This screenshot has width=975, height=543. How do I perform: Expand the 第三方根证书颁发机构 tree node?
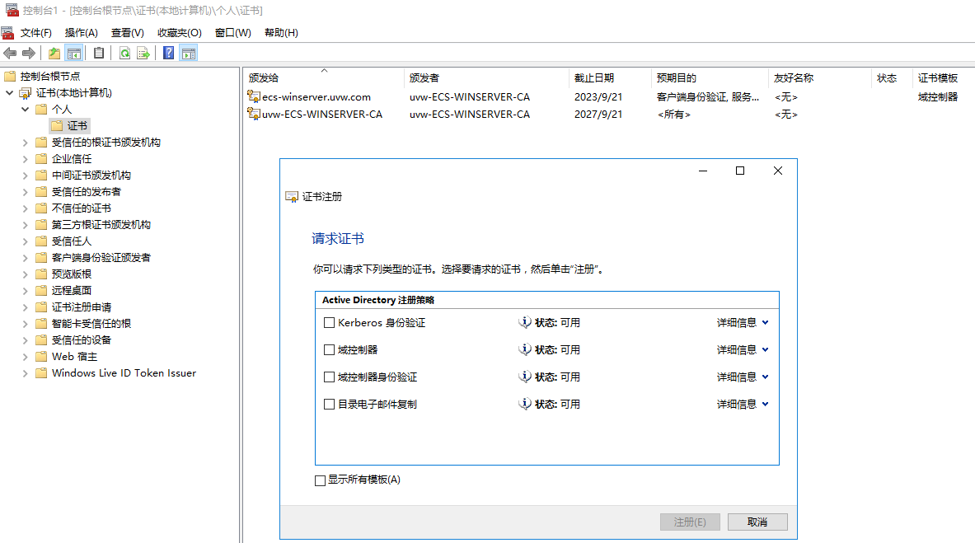pyautogui.click(x=25, y=225)
